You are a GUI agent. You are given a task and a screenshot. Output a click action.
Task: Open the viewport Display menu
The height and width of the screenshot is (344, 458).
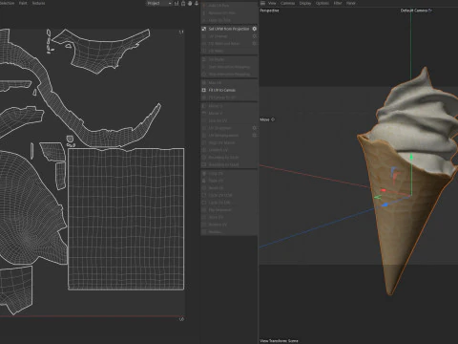tap(305, 3)
